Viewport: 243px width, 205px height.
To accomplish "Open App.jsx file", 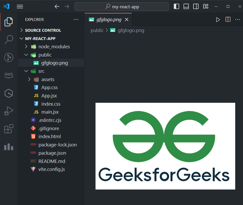I will (51, 96).
